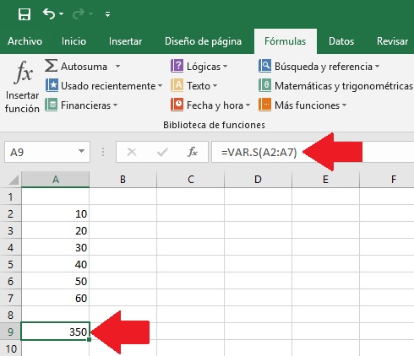Open the Texto functions icon

tap(177, 85)
